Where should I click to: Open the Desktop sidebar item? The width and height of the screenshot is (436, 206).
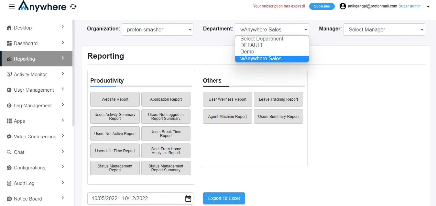36,28
